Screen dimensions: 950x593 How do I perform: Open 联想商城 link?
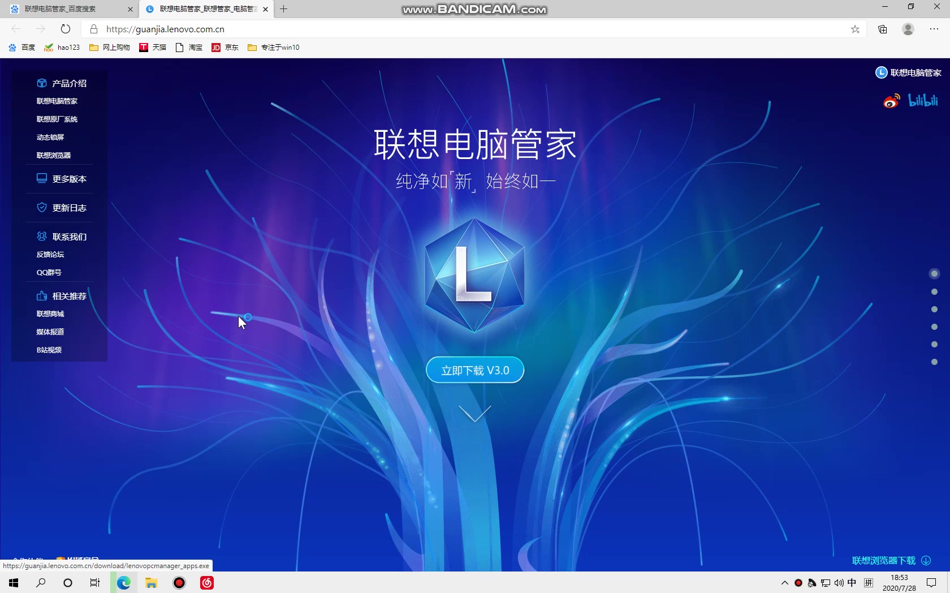(50, 314)
